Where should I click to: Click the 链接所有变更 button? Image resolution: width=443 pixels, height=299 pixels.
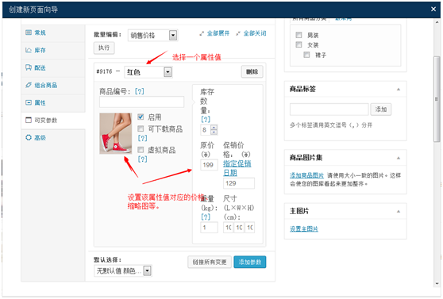(x=210, y=262)
